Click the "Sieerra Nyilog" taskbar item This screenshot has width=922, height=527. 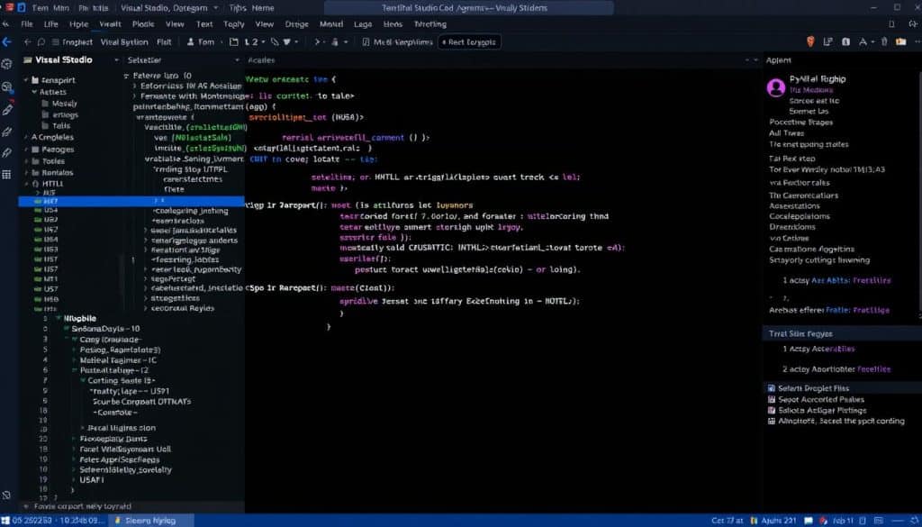150,521
